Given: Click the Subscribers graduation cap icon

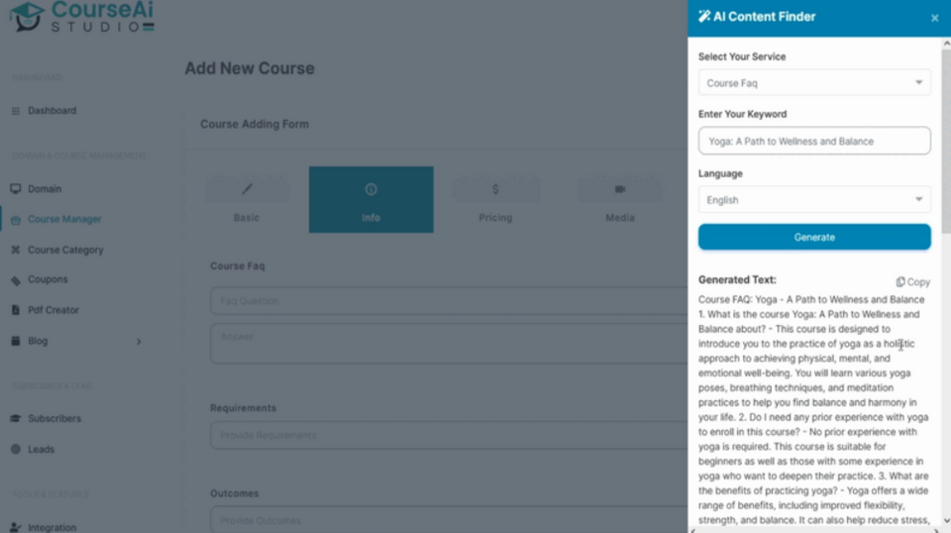Looking at the screenshot, I should click(x=16, y=418).
